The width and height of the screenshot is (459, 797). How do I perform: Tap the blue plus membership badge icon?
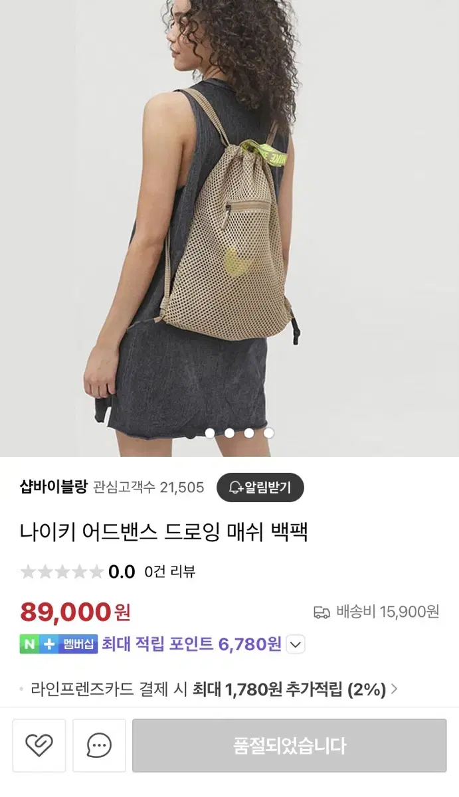(x=48, y=644)
